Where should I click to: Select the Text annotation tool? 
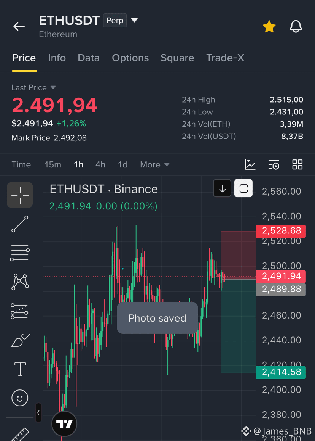(x=20, y=369)
